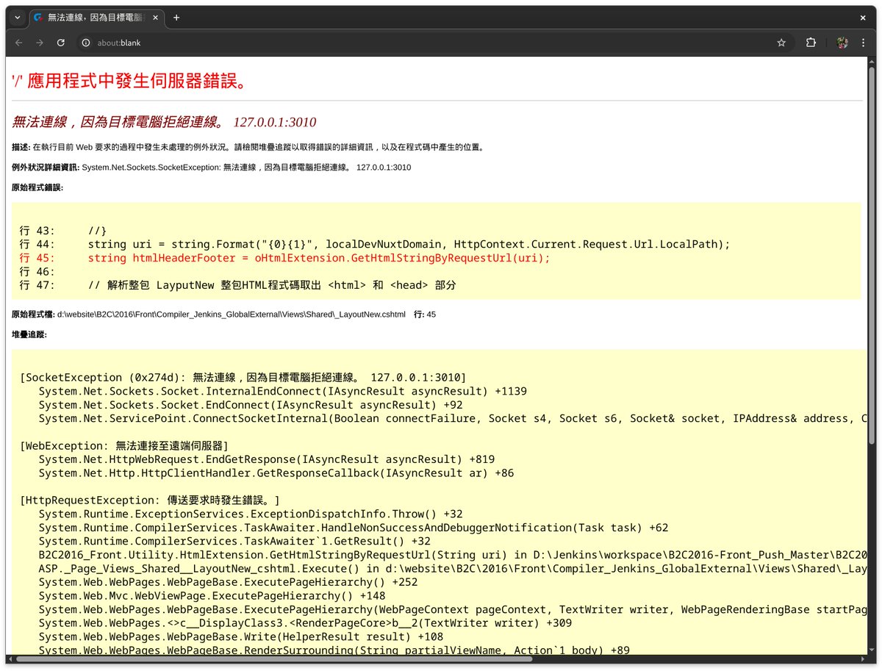Click the italic error line '無法連線,因為目標電腦拒絕連線'
This screenshot has height=671, width=882.
[x=165, y=122]
